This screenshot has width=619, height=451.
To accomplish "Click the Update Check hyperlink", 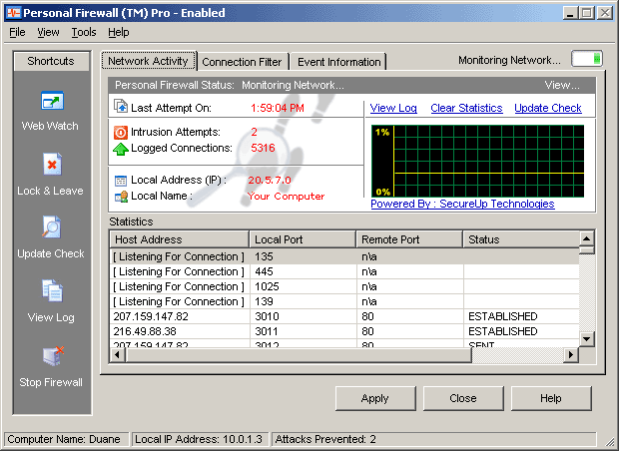I will coord(547,108).
